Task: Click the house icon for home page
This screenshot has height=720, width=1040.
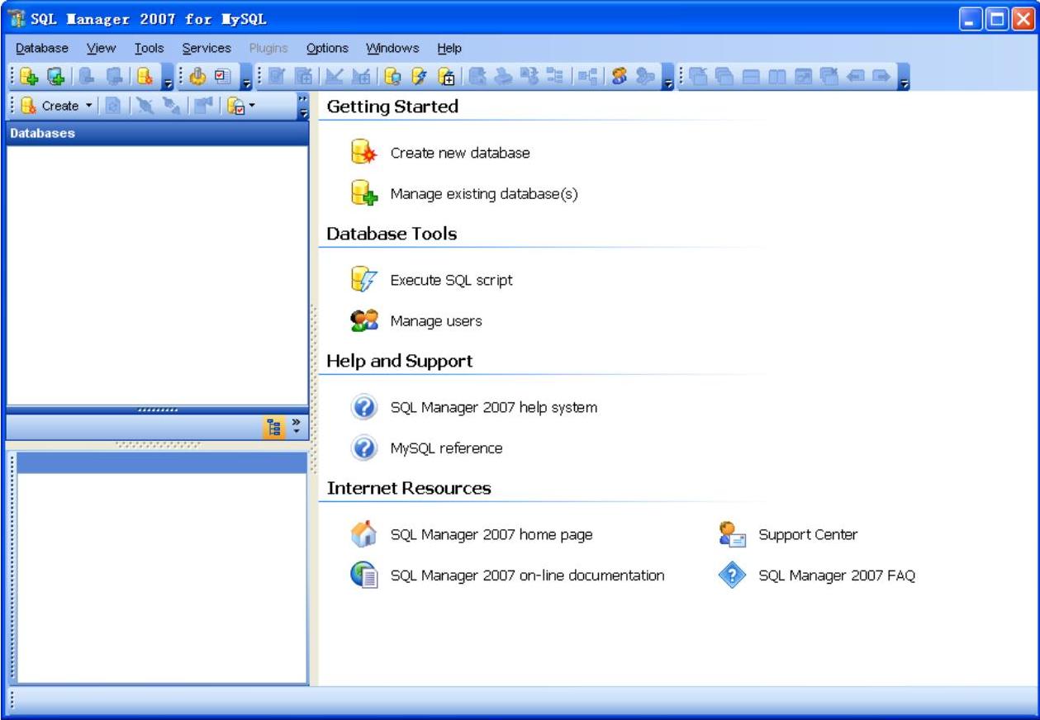Action: pyautogui.click(x=364, y=534)
